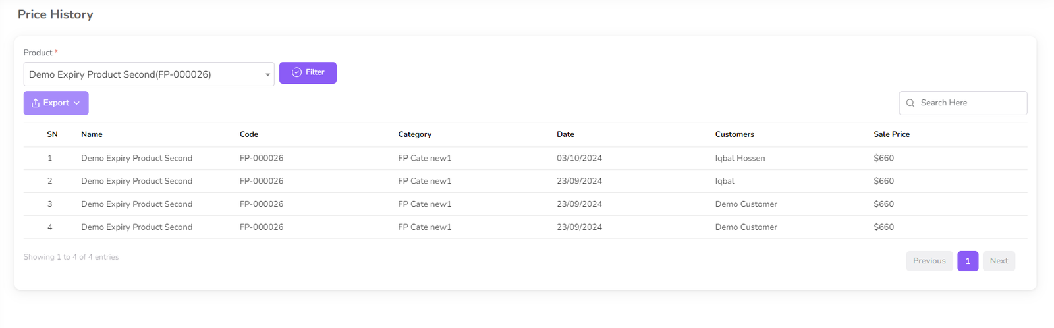The height and width of the screenshot is (328, 1054).
Task: Click the Product dropdown arrow
Action: pyautogui.click(x=267, y=75)
